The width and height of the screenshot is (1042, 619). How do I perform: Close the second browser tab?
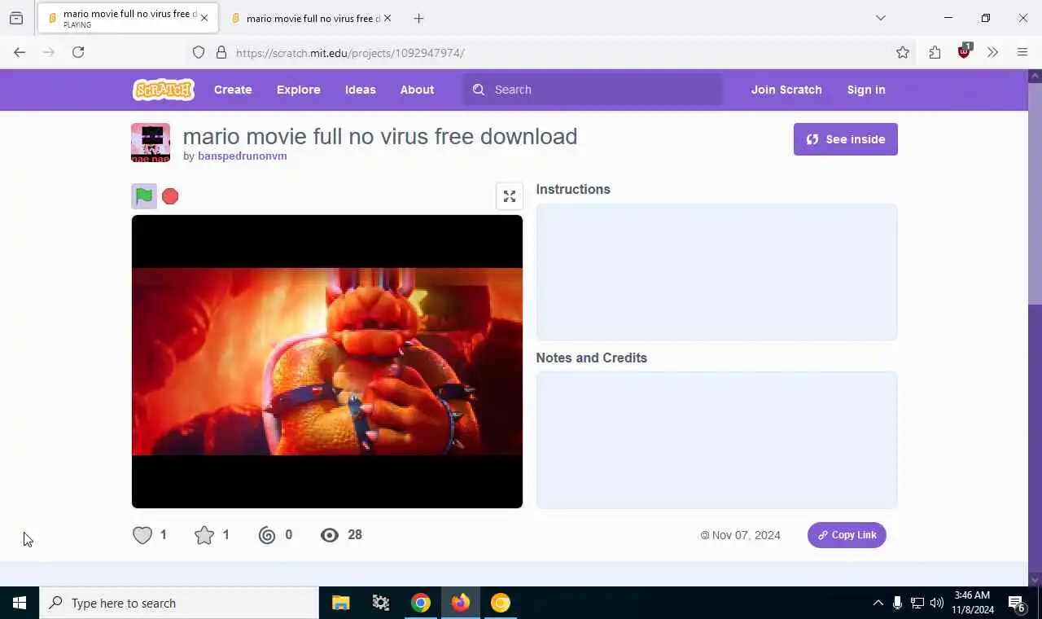387,18
